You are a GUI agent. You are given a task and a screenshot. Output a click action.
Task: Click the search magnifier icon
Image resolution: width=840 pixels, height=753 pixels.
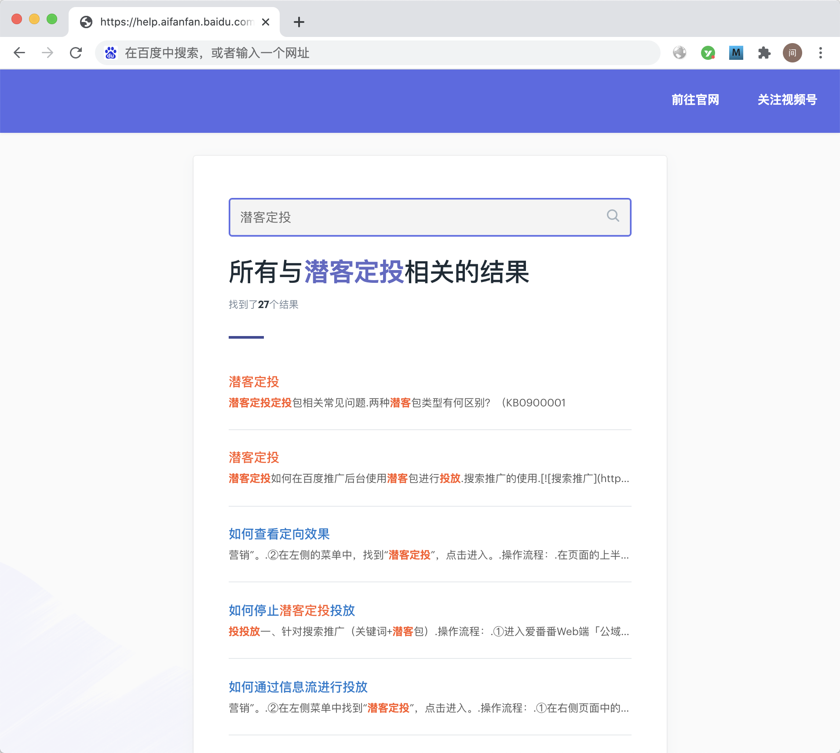point(613,216)
